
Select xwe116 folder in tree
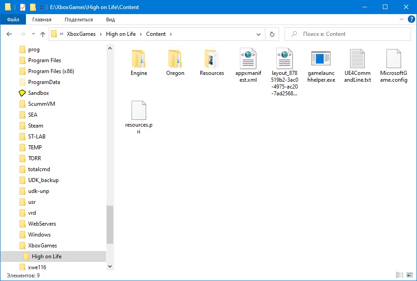point(37,267)
